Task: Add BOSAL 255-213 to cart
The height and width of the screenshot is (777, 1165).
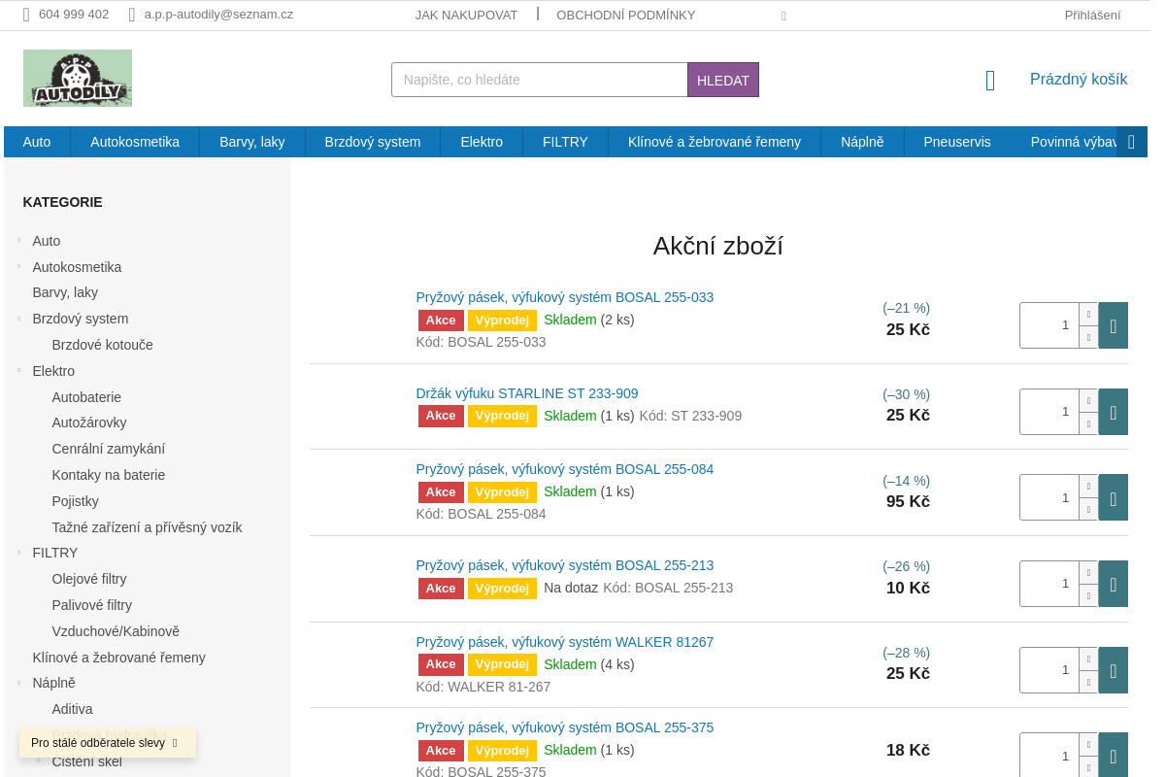Action: click(x=1114, y=584)
